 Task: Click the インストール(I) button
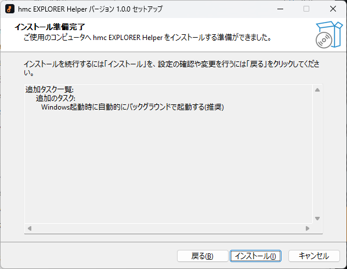[x=255, y=256]
